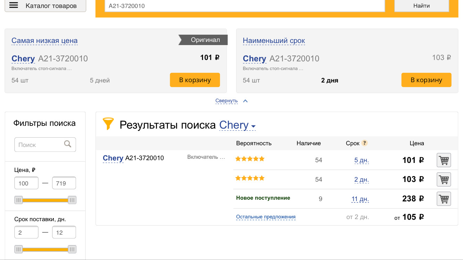
Task: Click the 2 дн. delivery term link
Action: click(x=362, y=180)
